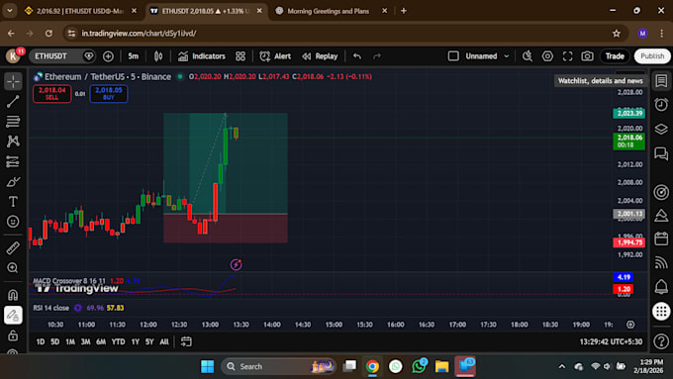This screenshot has height=379, width=673.
Task: Set date range to 1Y
Action: point(136,341)
